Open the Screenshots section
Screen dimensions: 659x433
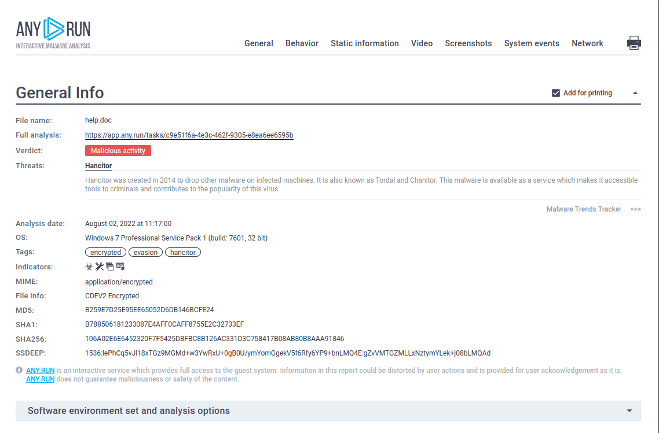tap(468, 43)
